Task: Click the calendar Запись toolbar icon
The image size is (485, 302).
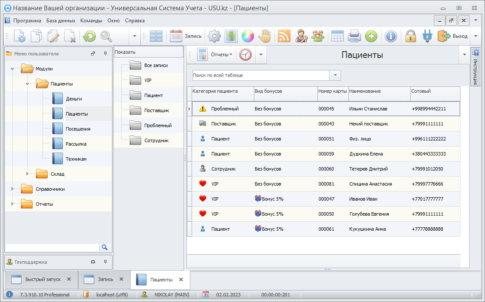Action: [x=176, y=37]
